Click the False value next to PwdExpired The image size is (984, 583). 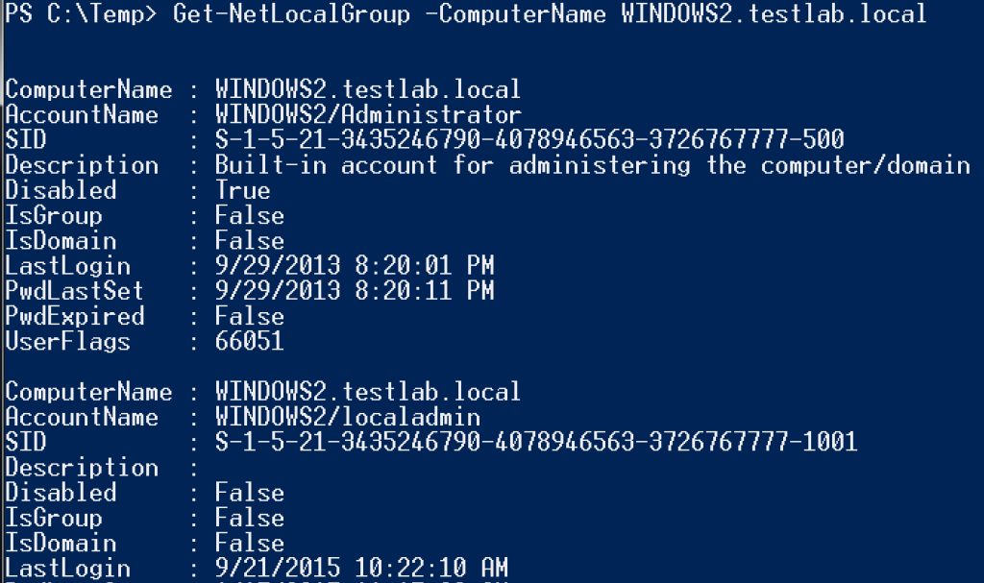(x=250, y=316)
